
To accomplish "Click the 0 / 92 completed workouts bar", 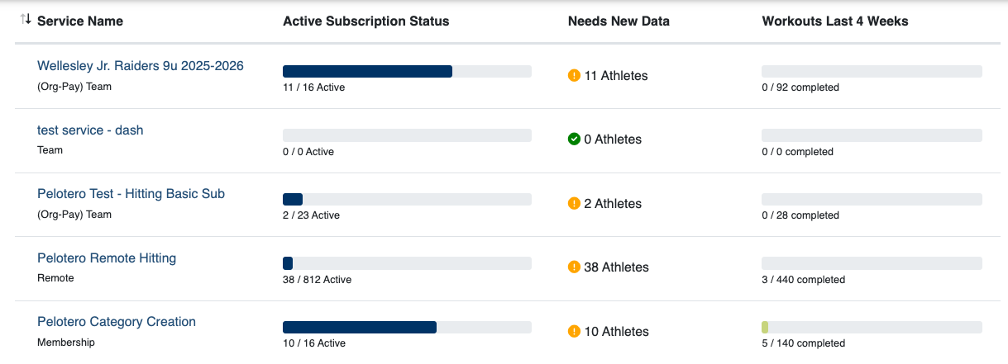I will (x=872, y=72).
